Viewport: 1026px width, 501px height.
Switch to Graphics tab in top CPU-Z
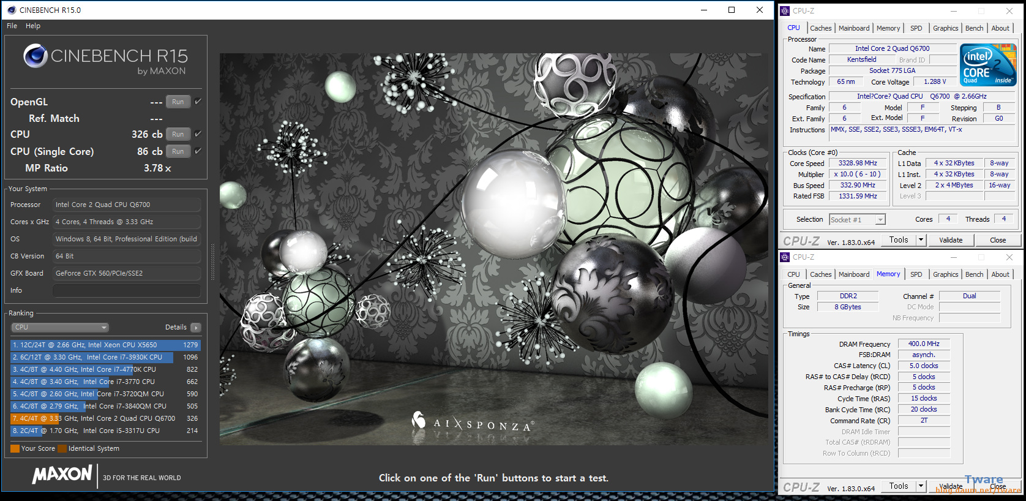pyautogui.click(x=945, y=28)
